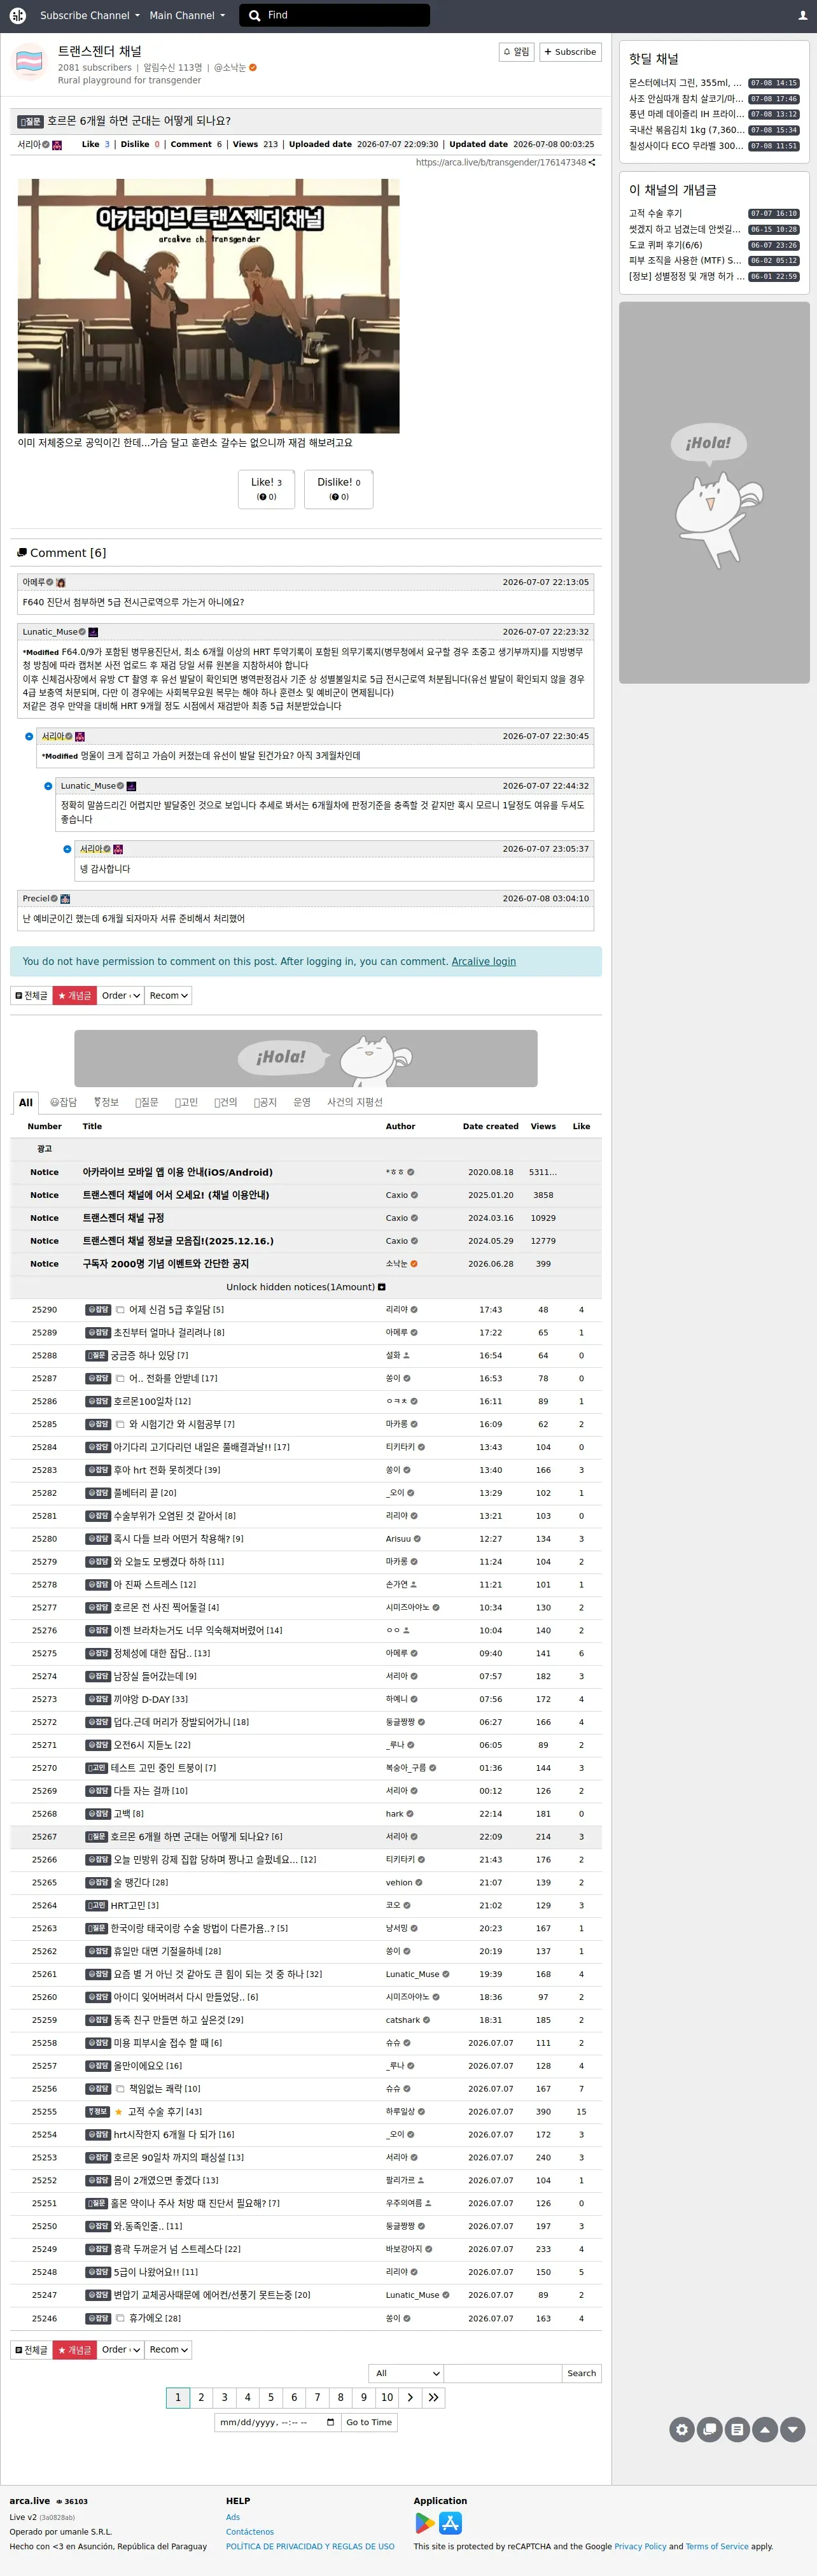Click the calendar icon in the date-time field
Screen dimensions: 817x2576
tap(331, 2422)
